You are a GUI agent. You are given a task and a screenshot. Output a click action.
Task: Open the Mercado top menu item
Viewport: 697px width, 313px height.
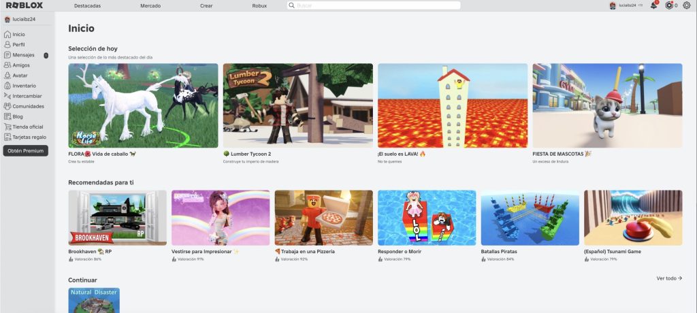150,5
